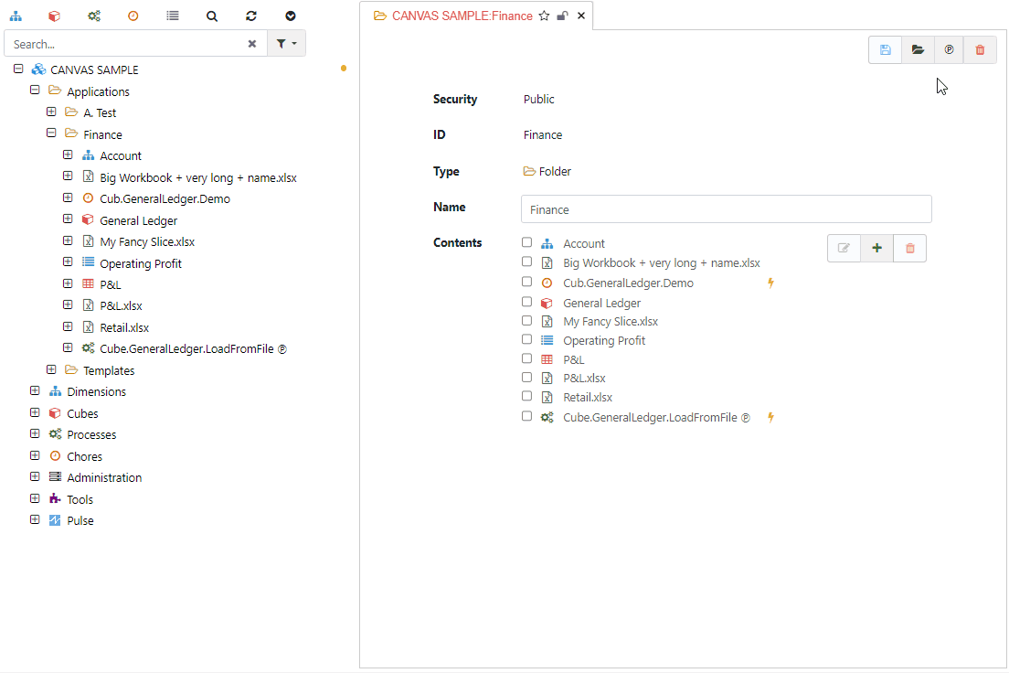
Task: Switch to the CANVAS SAMPLE:Finance tab
Action: pos(462,16)
